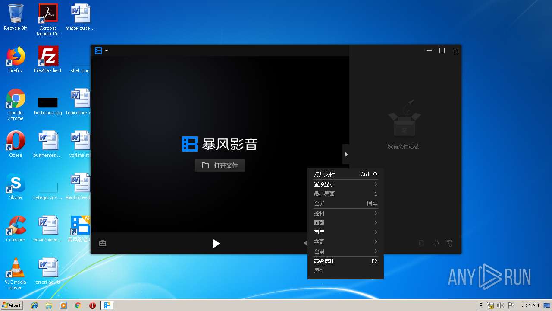
Task: Choose 打开文件 Ctrl+O in the context menu
Action: [x=345, y=175]
